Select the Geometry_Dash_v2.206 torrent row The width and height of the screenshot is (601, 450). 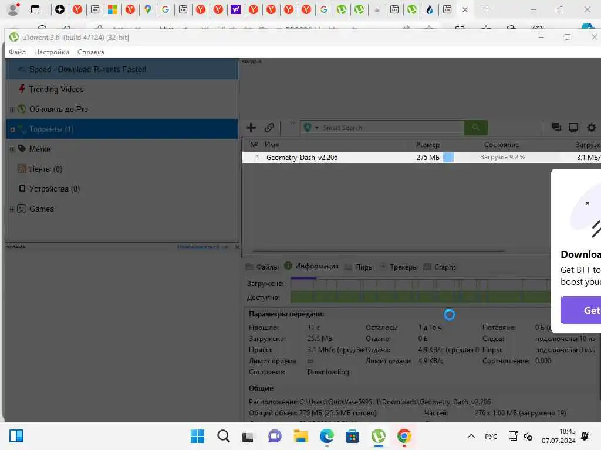tap(421, 157)
